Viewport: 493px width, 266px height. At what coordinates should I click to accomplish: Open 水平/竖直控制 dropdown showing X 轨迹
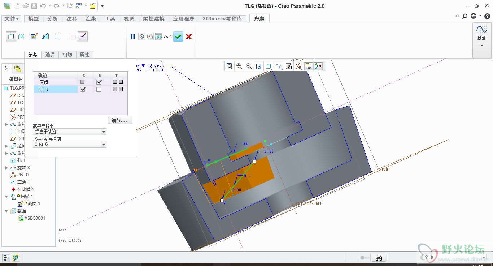pyautogui.click(x=69, y=144)
